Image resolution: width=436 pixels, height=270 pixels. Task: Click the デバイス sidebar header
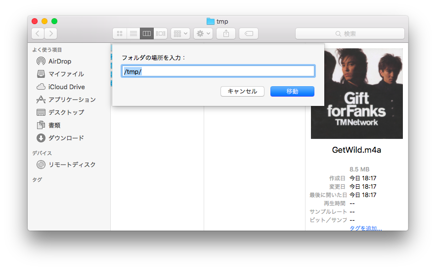42,153
